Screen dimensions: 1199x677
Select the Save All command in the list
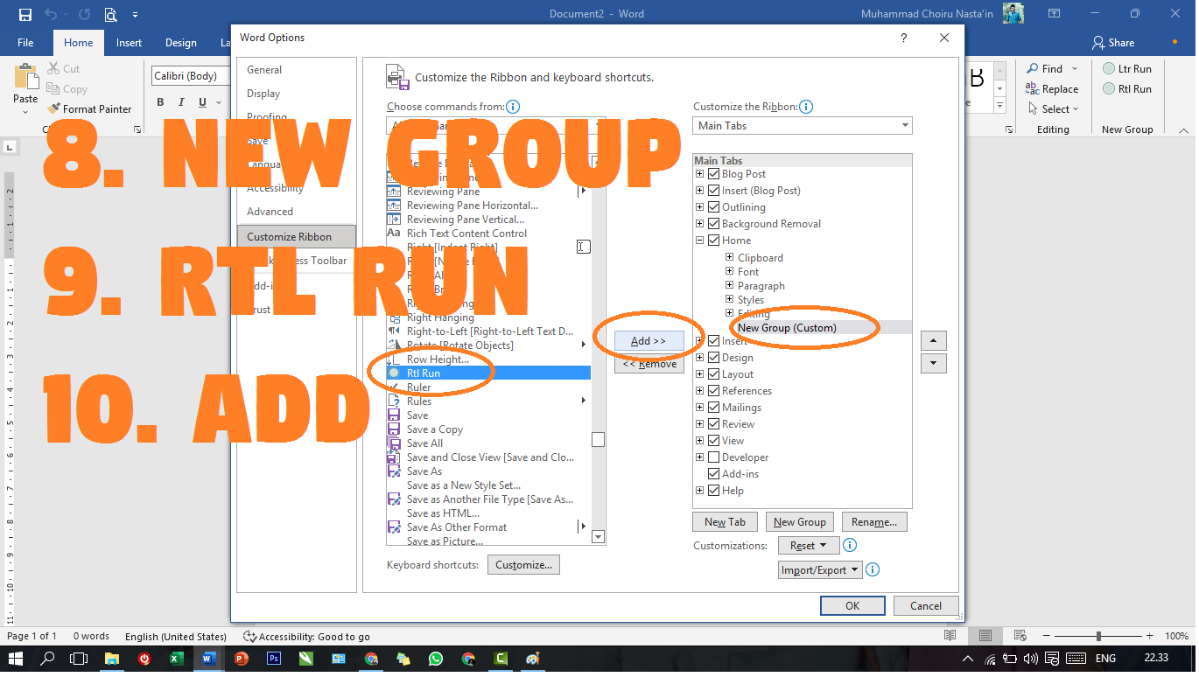point(488,443)
